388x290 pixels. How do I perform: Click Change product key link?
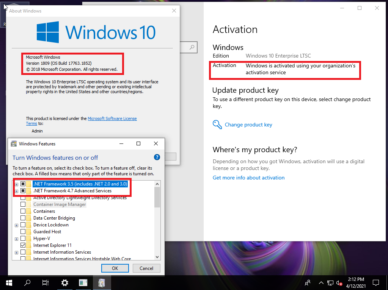tap(248, 125)
